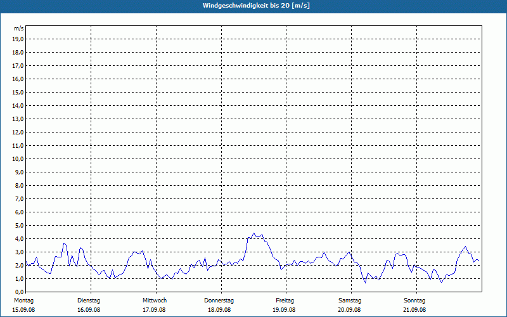
Task: Select the 'Dienstag' day label
Action: tap(89, 301)
